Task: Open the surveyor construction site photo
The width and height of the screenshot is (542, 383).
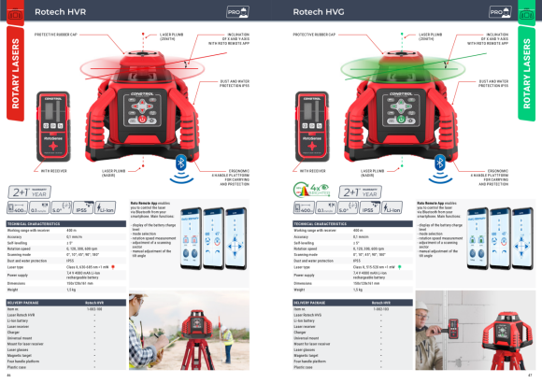Action: coord(189,331)
